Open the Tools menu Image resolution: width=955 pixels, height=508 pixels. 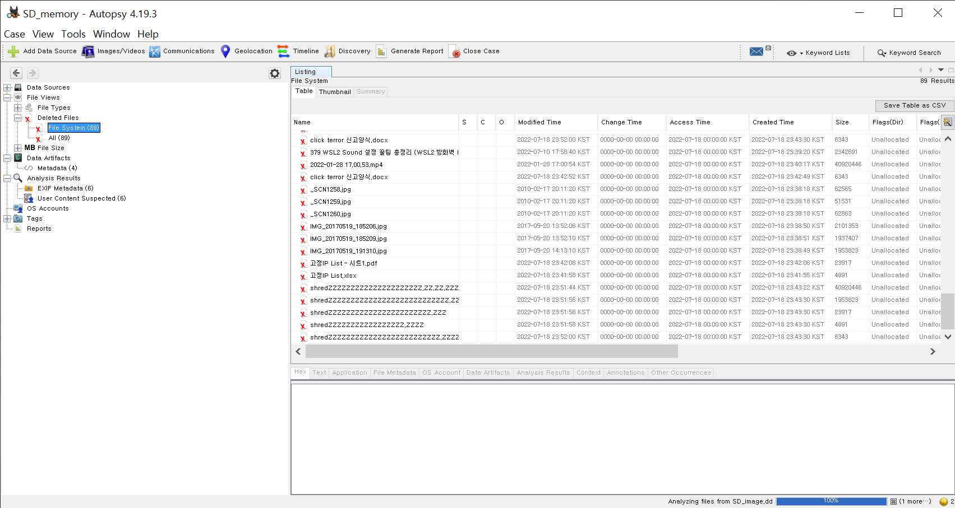click(x=73, y=34)
